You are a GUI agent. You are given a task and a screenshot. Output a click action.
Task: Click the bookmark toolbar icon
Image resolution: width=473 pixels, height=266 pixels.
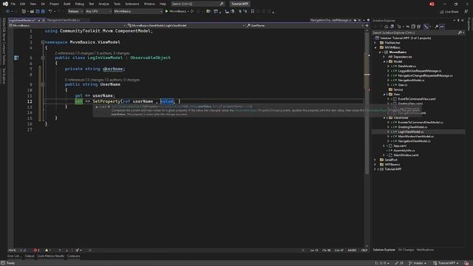pyautogui.click(x=253, y=12)
